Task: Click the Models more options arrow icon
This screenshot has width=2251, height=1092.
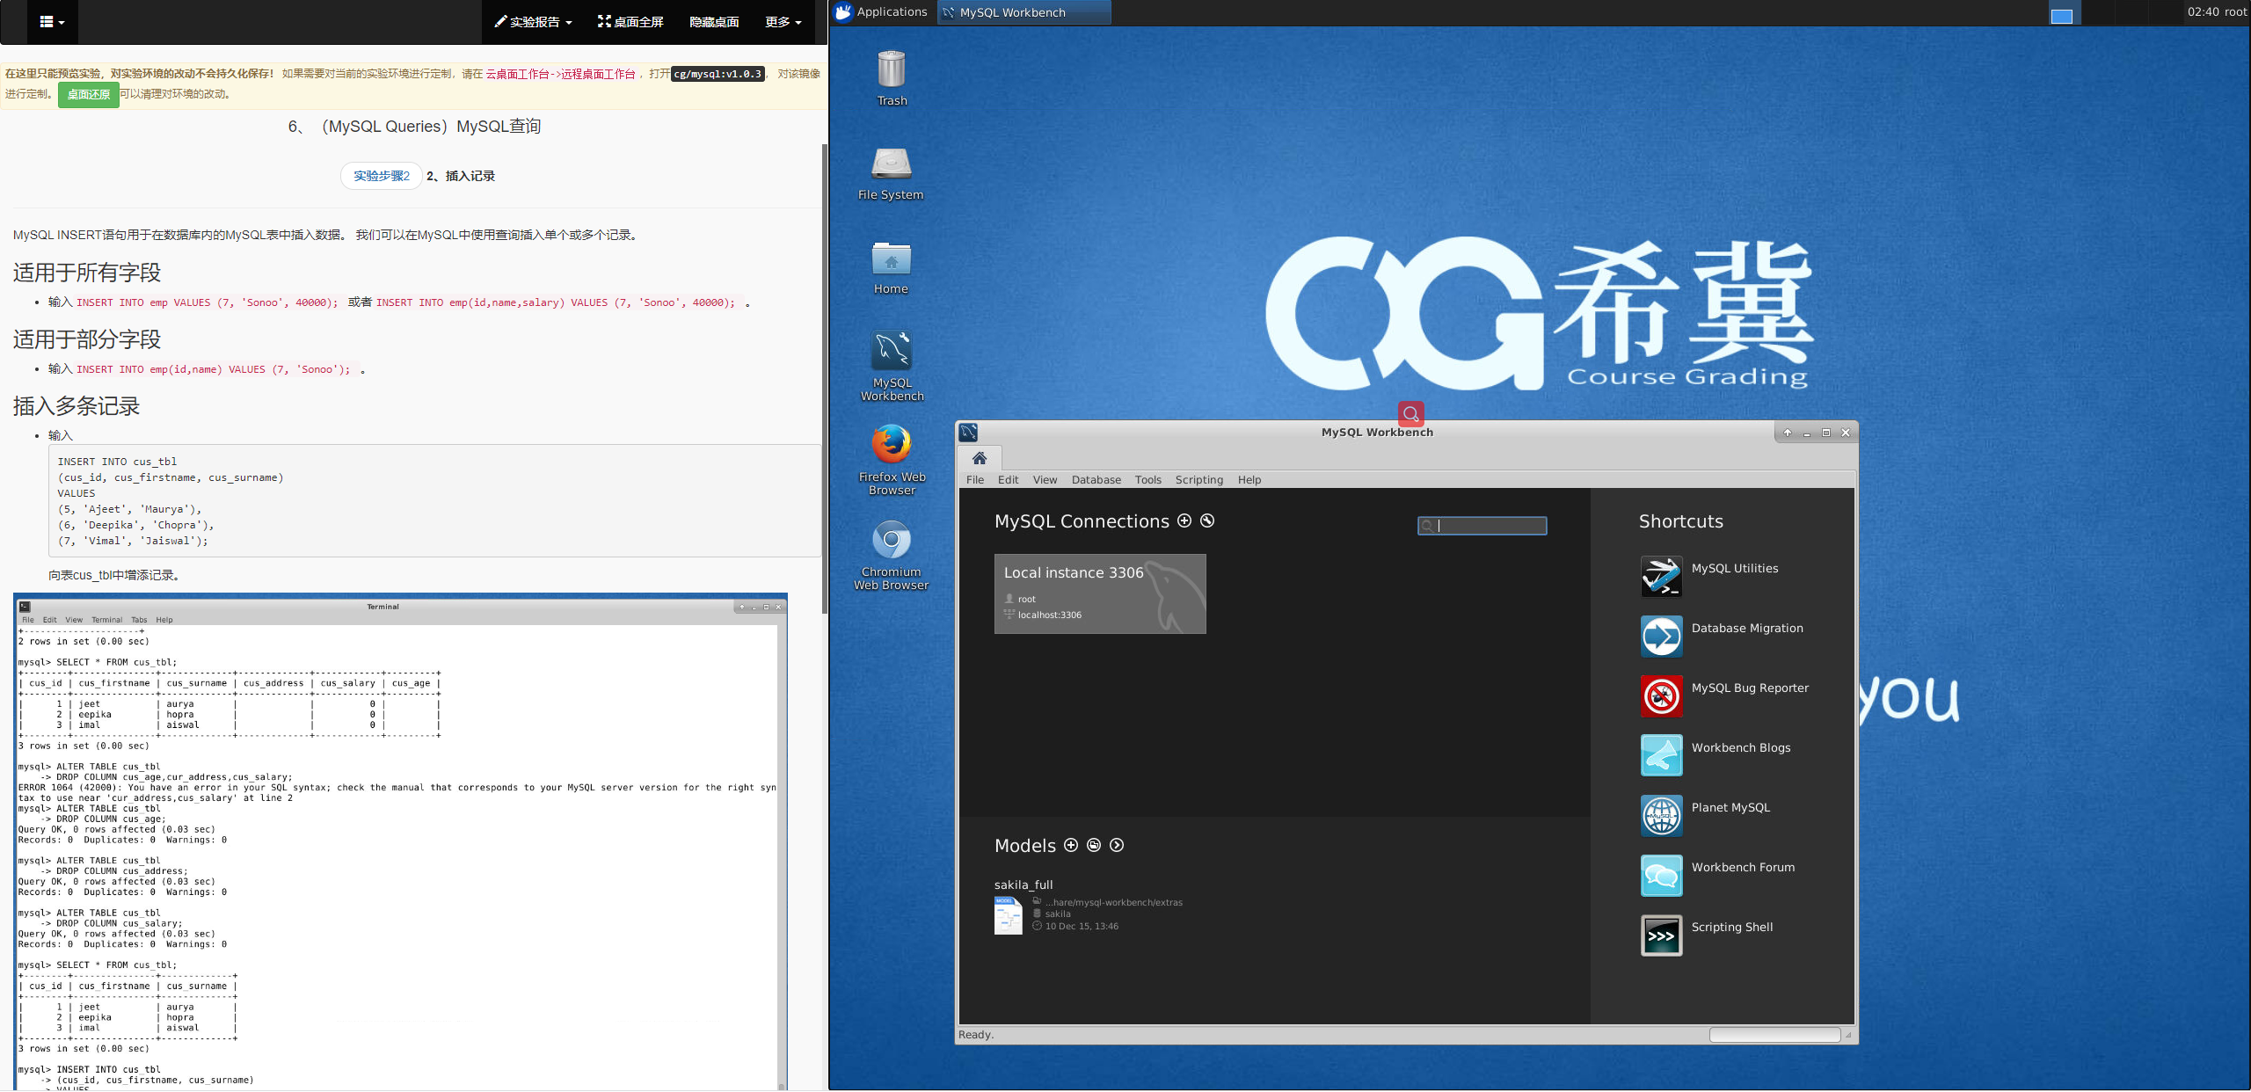Action: [1117, 845]
